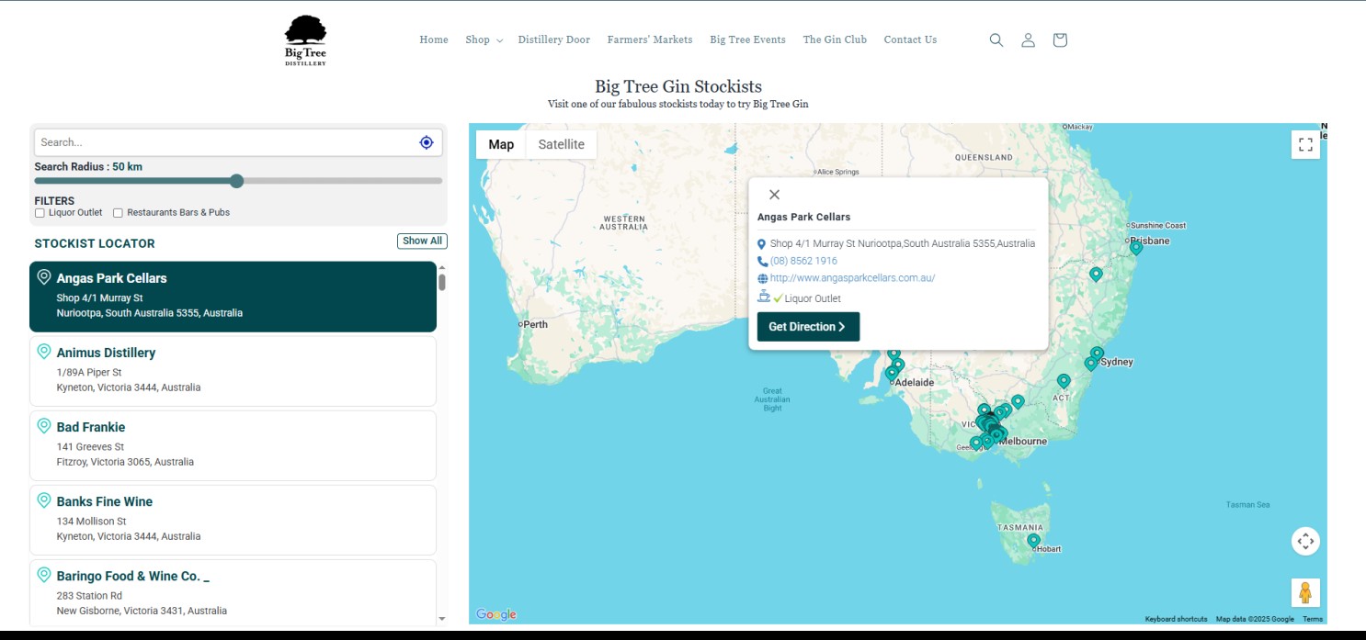Open search using the magnifier icon
The height and width of the screenshot is (640, 1366).
(996, 39)
